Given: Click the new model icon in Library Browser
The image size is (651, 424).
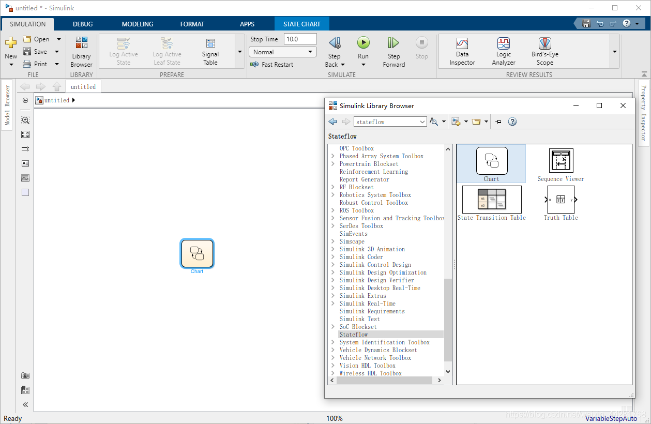Looking at the screenshot, I should point(456,122).
